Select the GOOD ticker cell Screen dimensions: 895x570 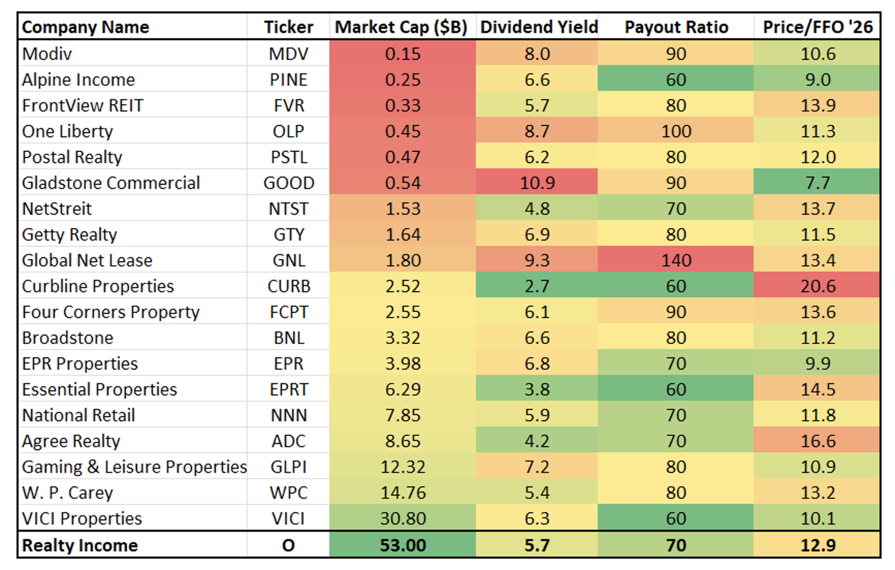tap(289, 183)
